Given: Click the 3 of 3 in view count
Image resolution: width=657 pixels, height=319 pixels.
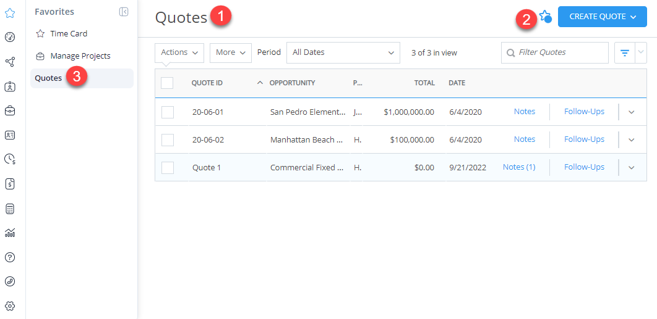Looking at the screenshot, I should pos(434,52).
